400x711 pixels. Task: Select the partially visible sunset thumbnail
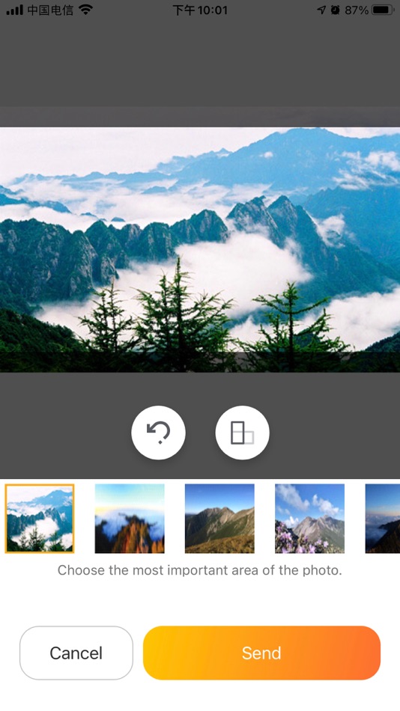point(383,519)
